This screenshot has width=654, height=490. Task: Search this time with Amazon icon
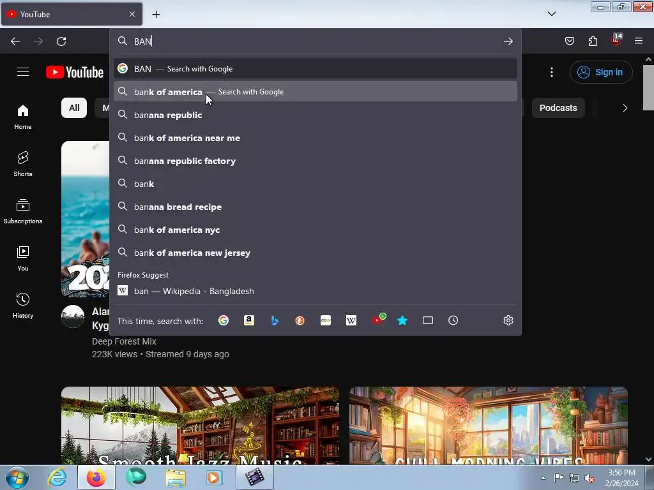[249, 320]
